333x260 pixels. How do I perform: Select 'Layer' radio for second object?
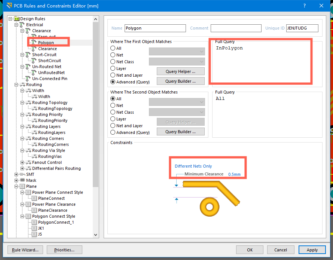(113, 119)
